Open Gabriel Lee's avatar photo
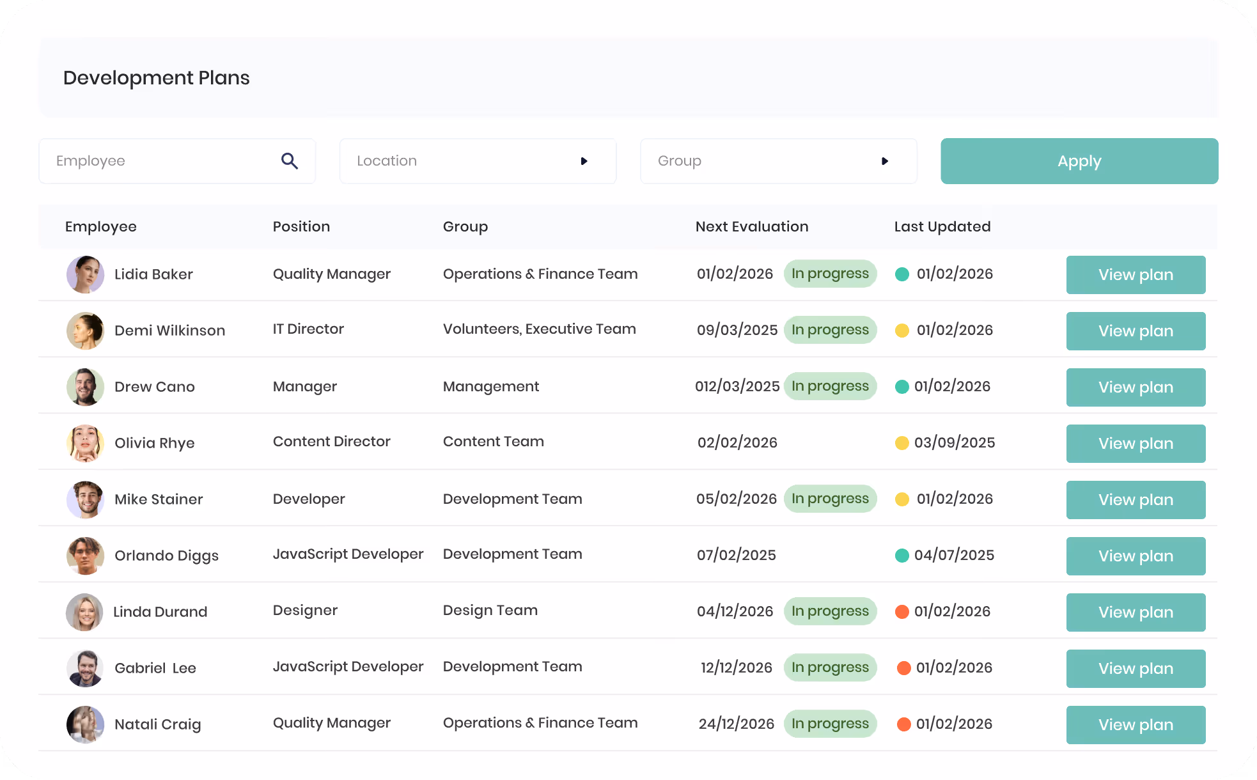 coord(85,668)
